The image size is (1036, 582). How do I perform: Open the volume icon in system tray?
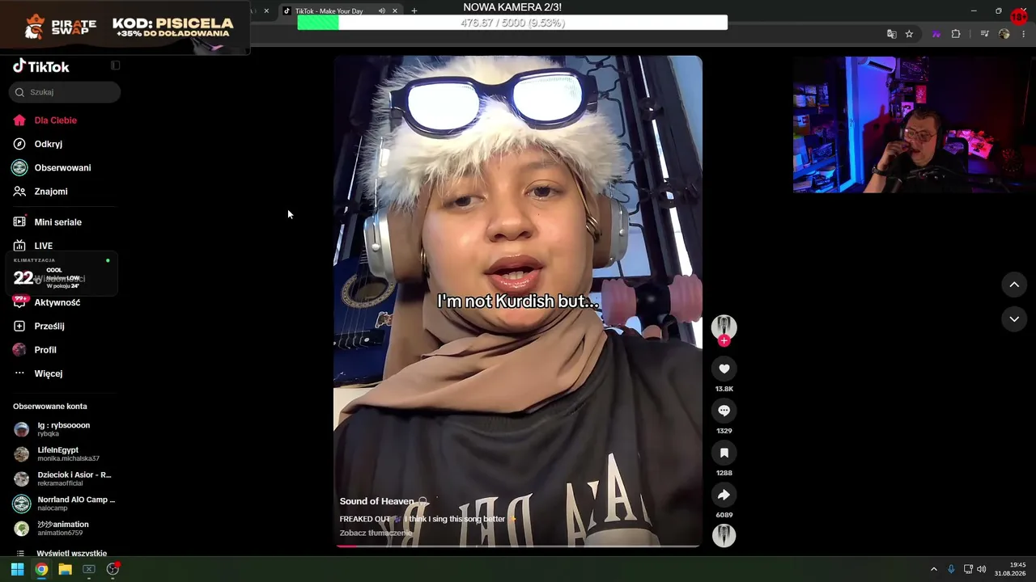(x=982, y=569)
